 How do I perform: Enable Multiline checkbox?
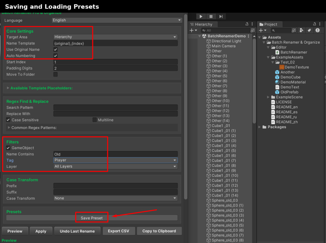pyautogui.click(x=95, y=120)
